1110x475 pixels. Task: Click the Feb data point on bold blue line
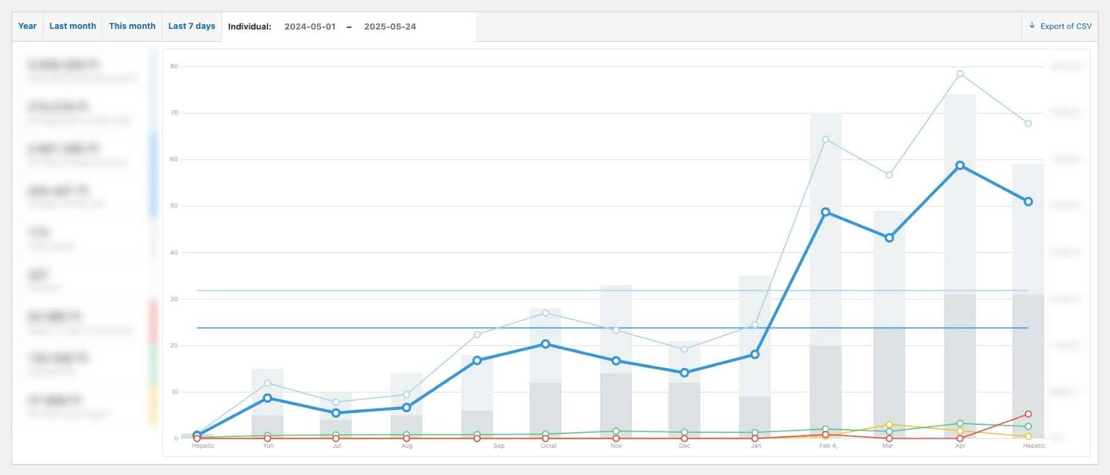[x=826, y=212]
